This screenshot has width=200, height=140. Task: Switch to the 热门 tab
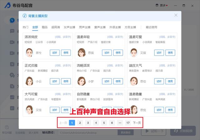point(26,27)
